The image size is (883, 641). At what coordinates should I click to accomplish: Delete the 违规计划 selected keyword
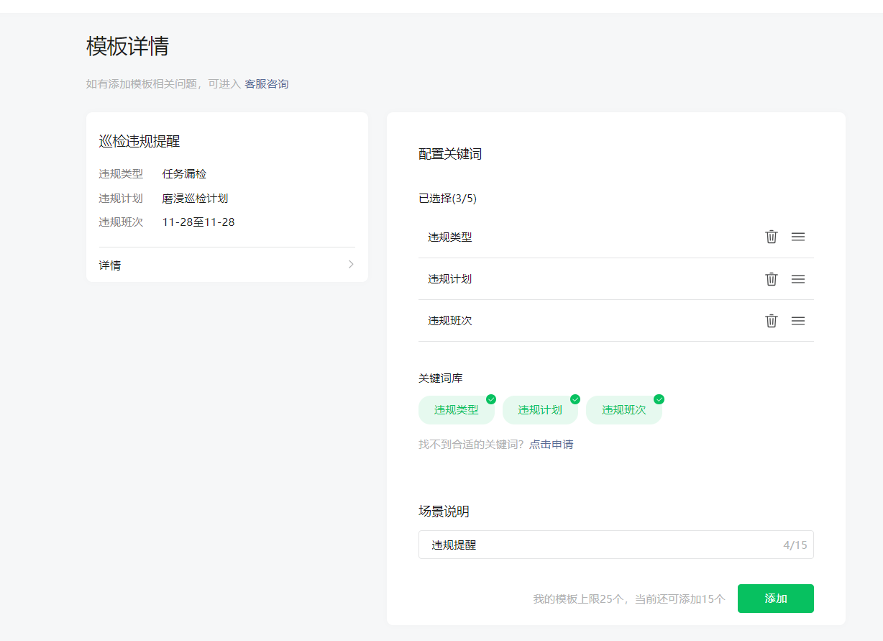click(771, 279)
